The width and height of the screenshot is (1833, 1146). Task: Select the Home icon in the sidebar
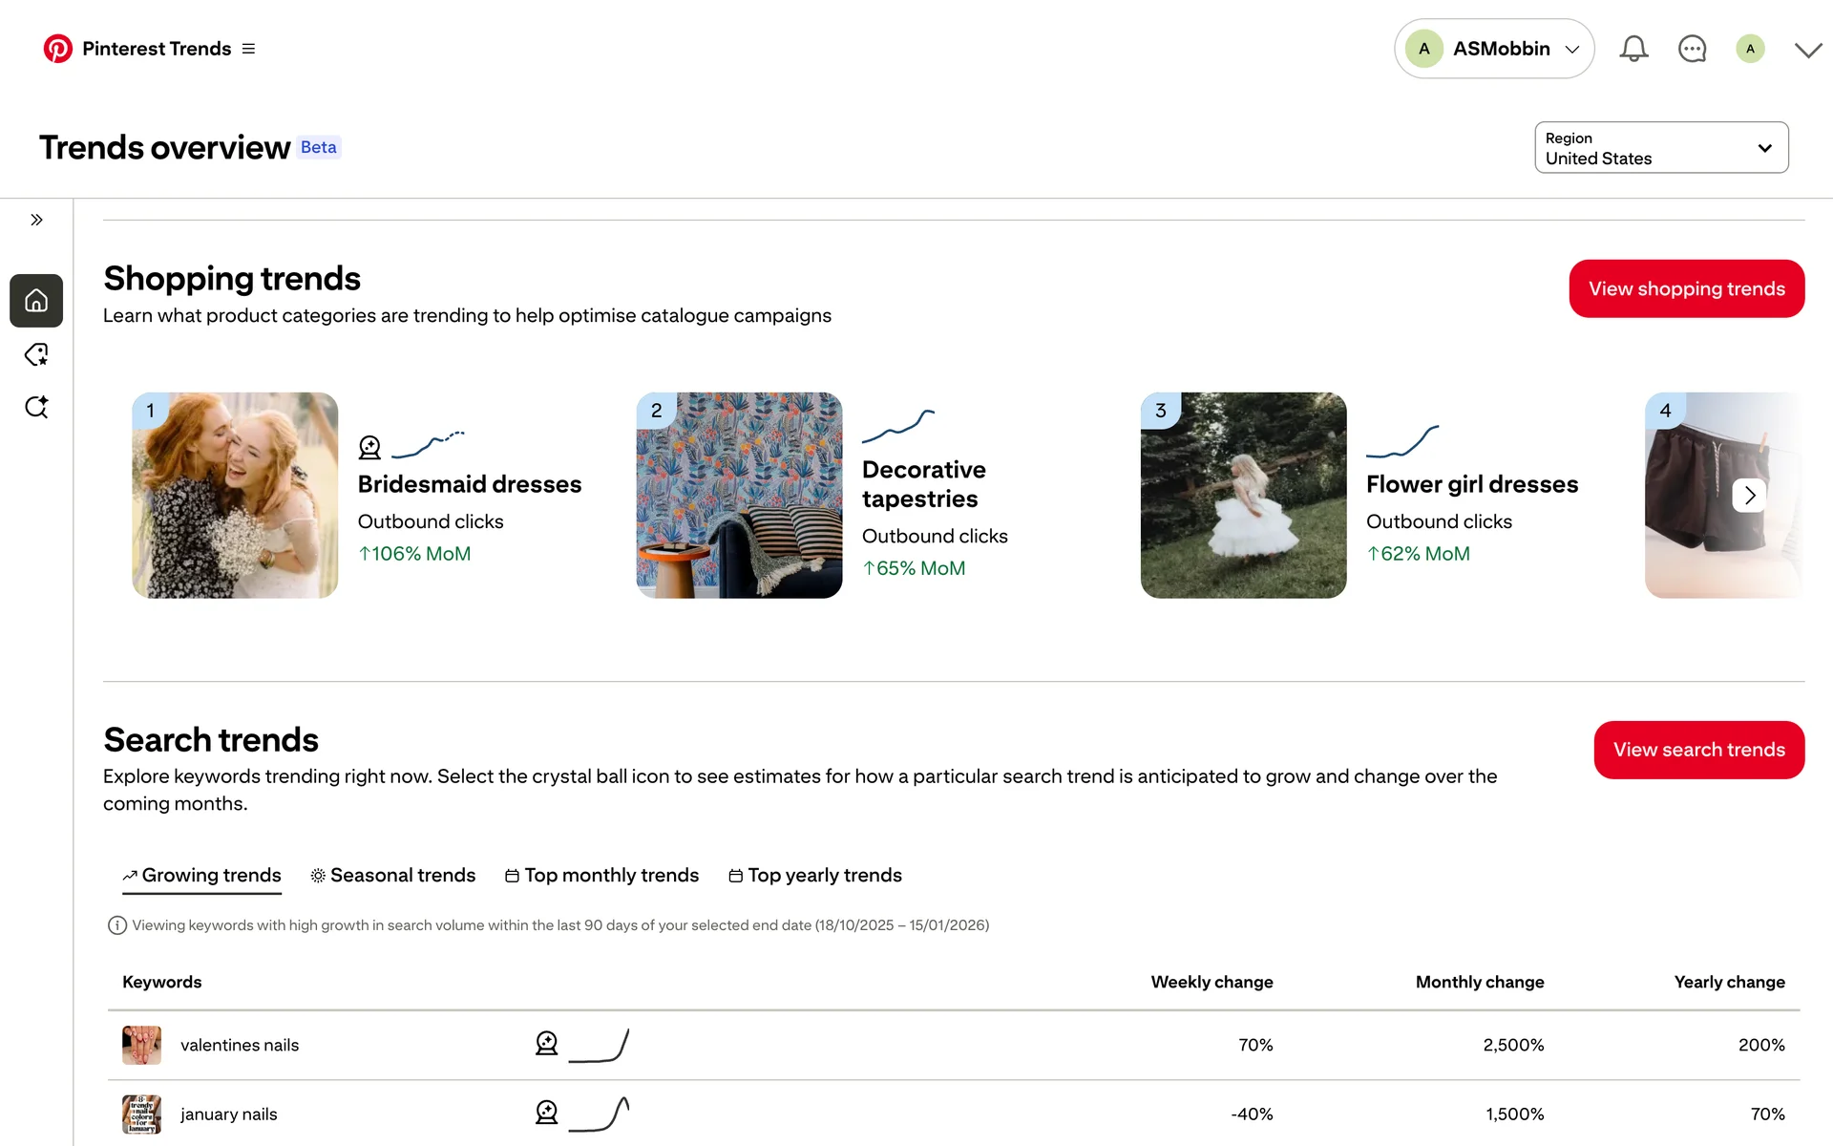36,301
